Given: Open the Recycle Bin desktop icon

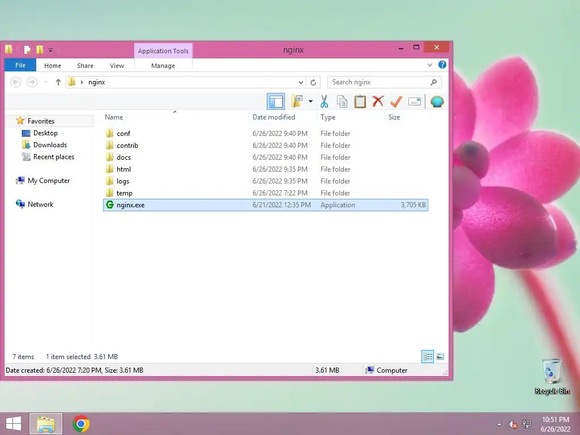Looking at the screenshot, I should 552,376.
